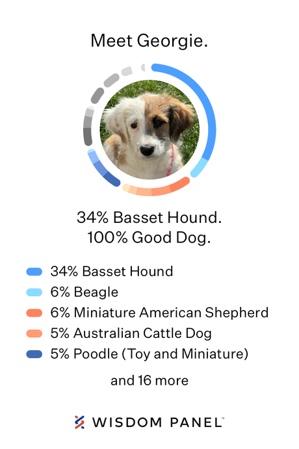The image size is (299, 449).
Task: Click the "Meet Georgie." heading
Action: click(x=149, y=41)
